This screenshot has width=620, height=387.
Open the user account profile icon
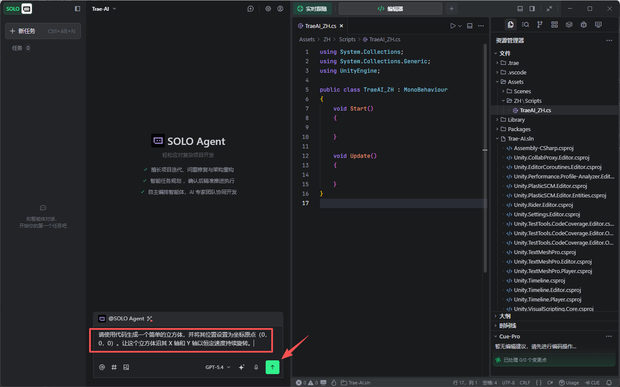click(x=280, y=9)
